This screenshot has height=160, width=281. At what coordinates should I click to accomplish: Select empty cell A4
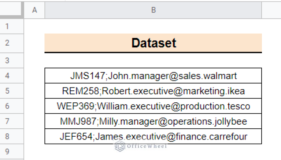[x=34, y=76]
